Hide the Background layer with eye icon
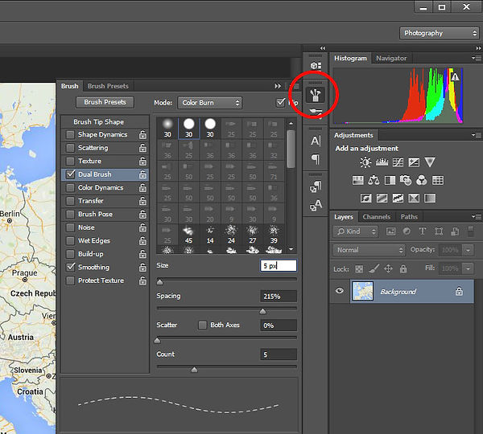Screen dimensions: 483x434 pyautogui.click(x=340, y=291)
